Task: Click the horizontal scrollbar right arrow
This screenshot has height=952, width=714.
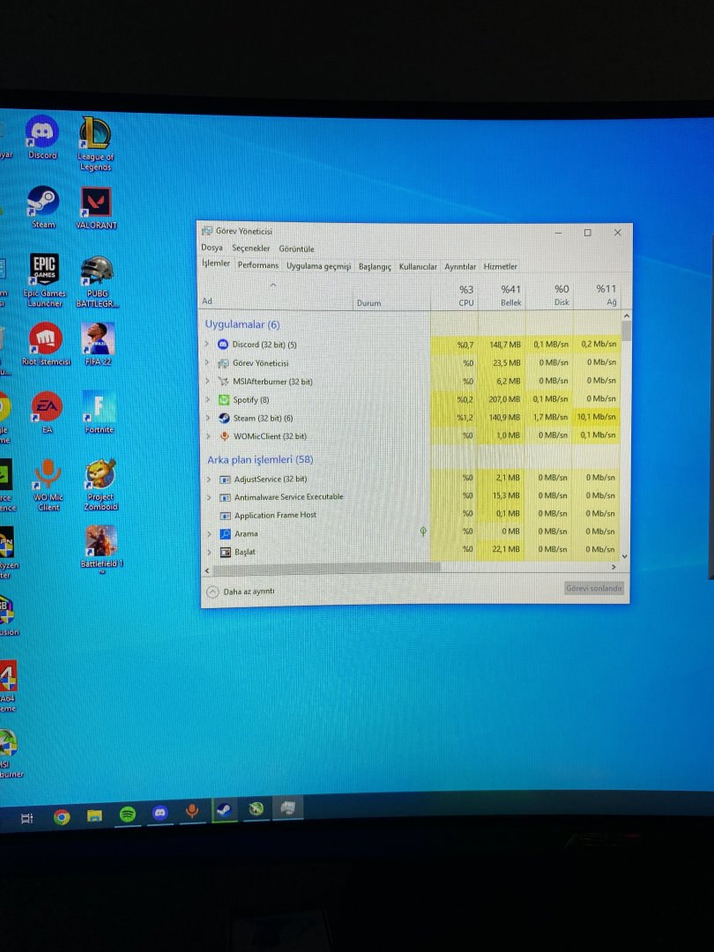Action: (614, 567)
